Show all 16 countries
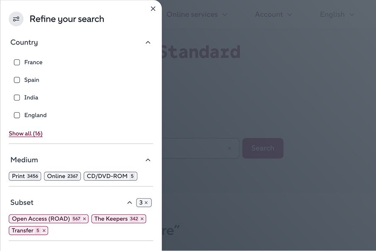The width and height of the screenshot is (376, 251). click(25, 133)
